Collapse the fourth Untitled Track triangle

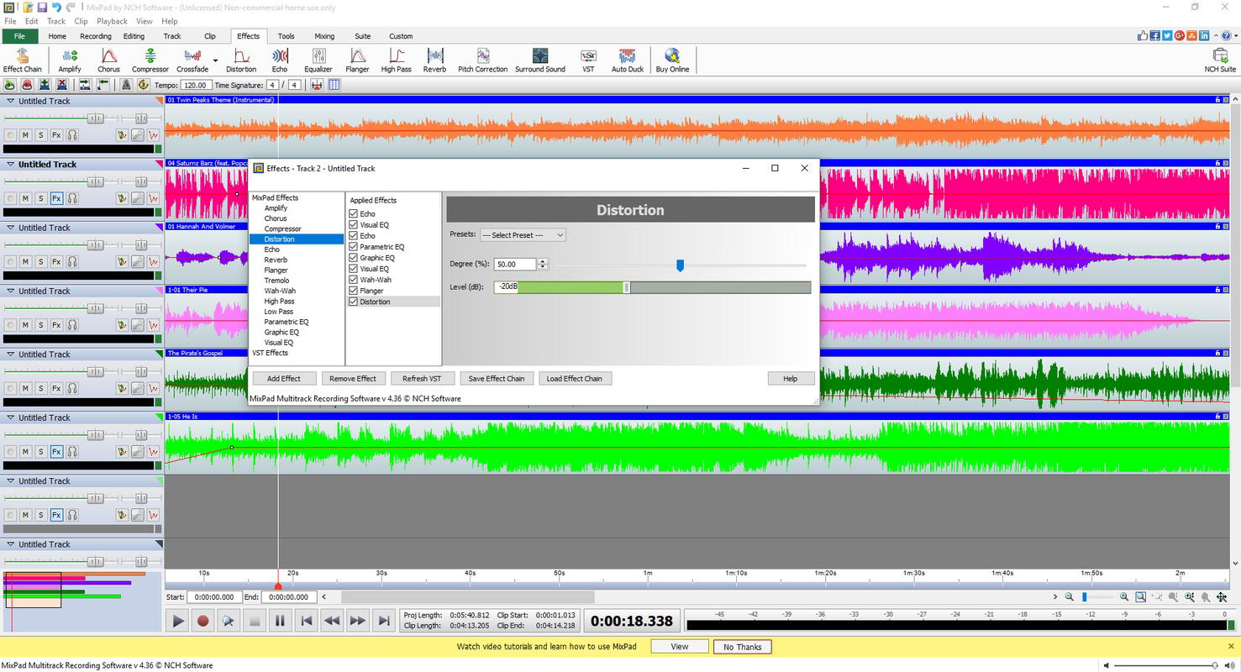pyautogui.click(x=11, y=291)
